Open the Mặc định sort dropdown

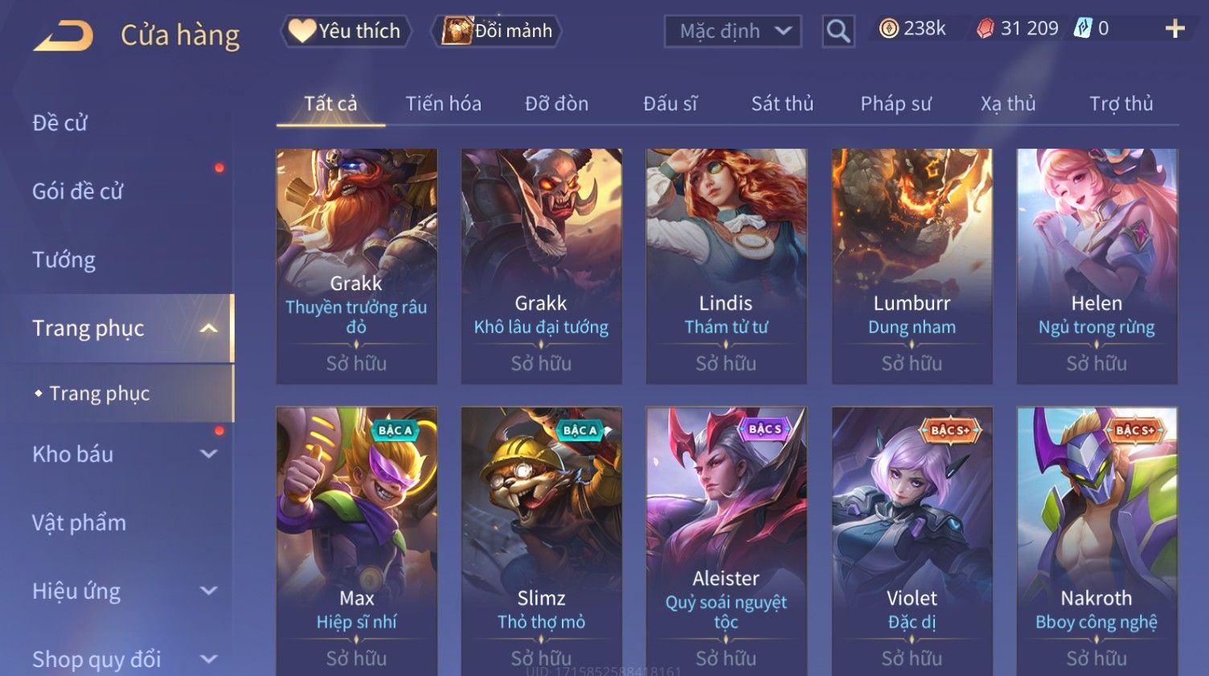point(733,31)
